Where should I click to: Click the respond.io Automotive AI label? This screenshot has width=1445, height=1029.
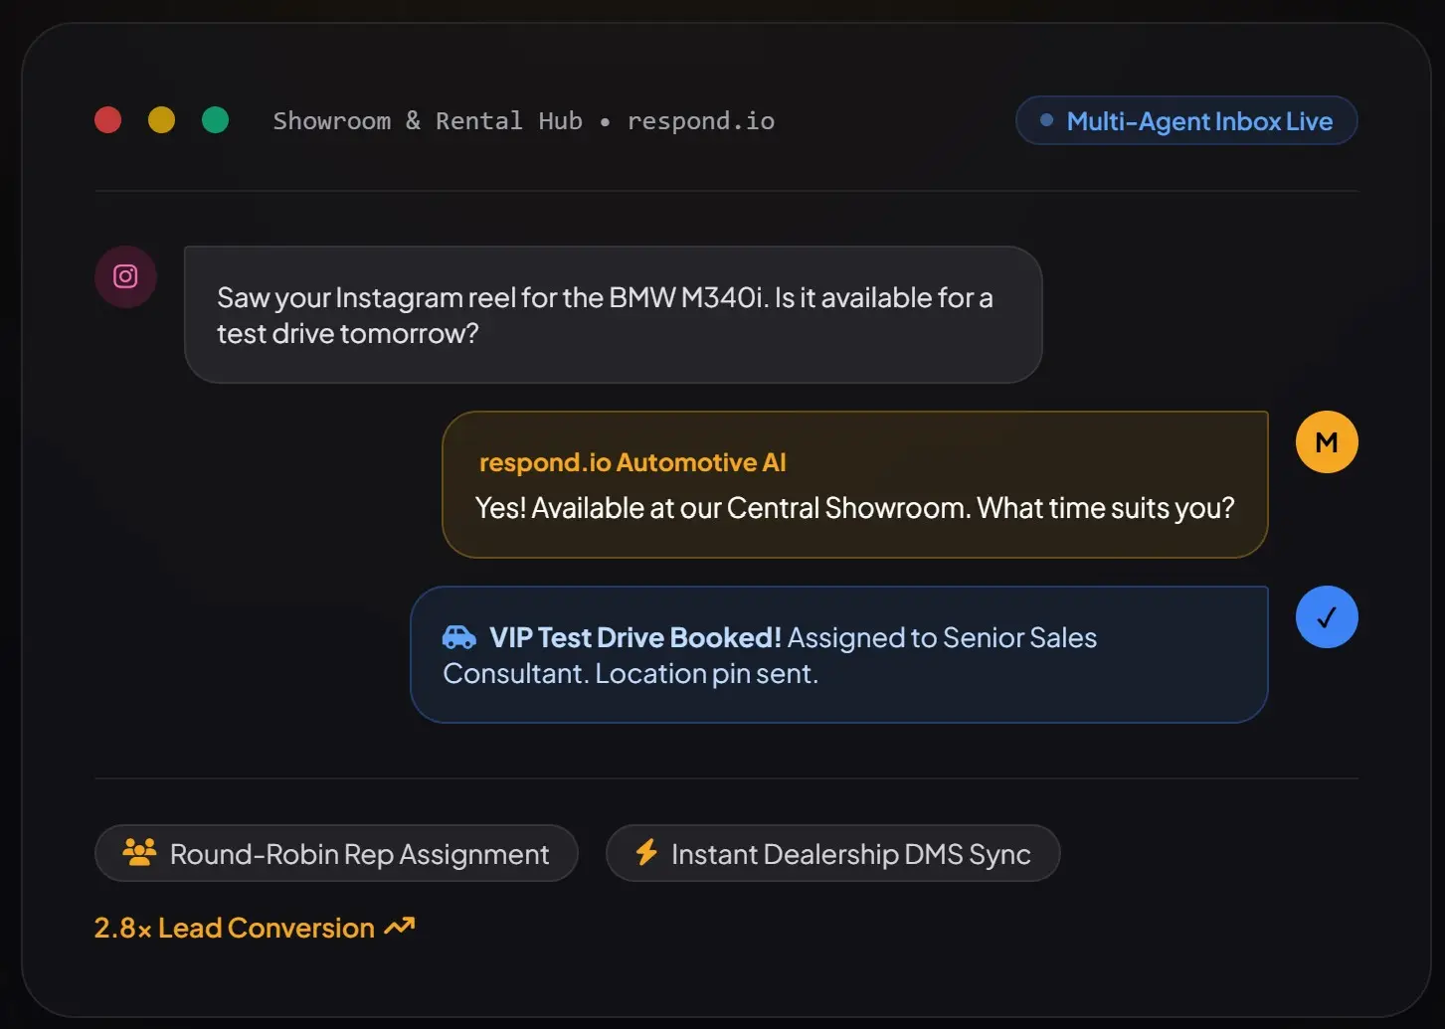coord(632,462)
